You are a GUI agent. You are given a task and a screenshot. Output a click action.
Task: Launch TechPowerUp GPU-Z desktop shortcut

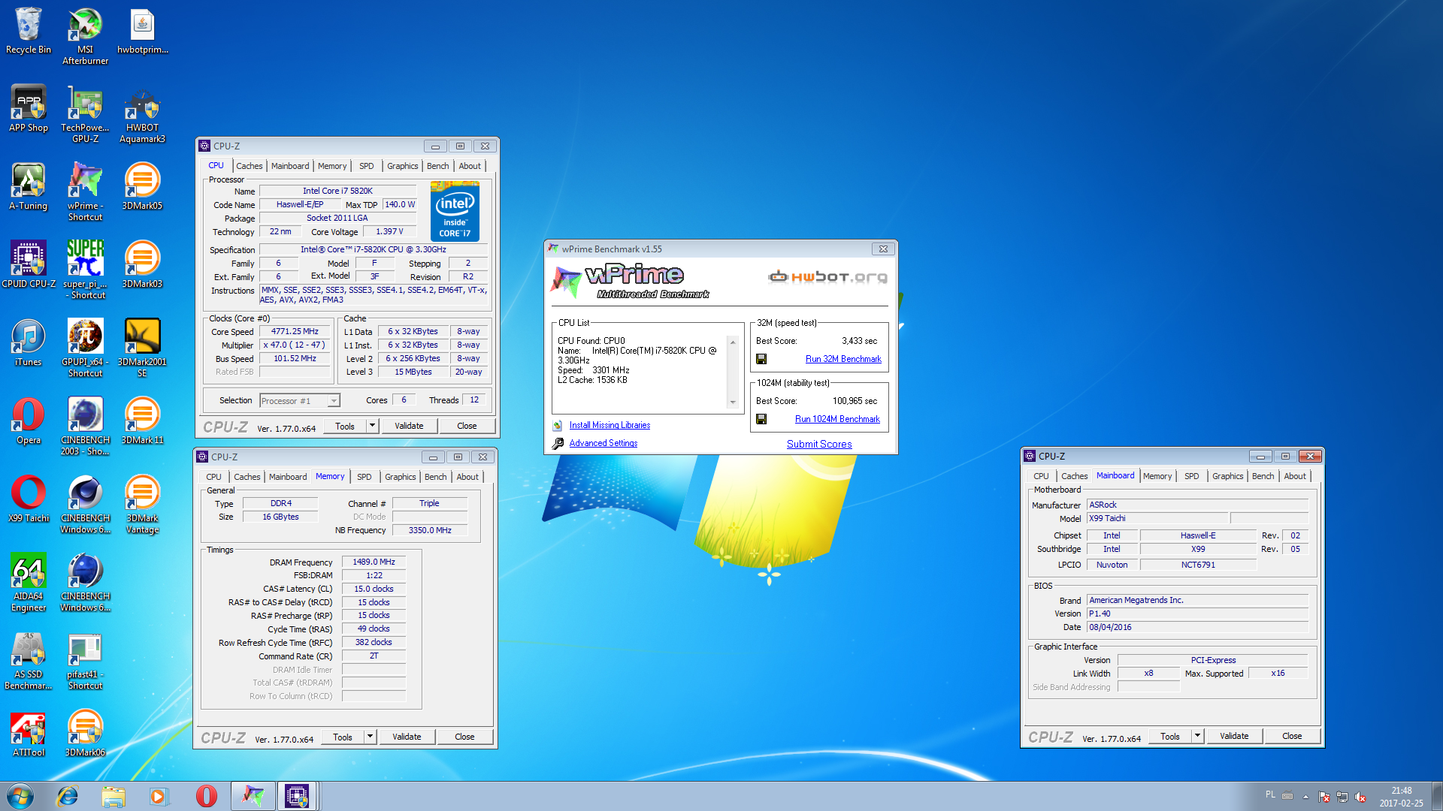85,114
